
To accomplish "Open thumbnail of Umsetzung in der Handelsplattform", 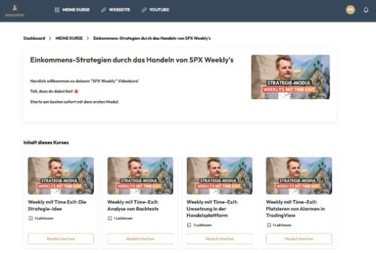I will (219, 175).
